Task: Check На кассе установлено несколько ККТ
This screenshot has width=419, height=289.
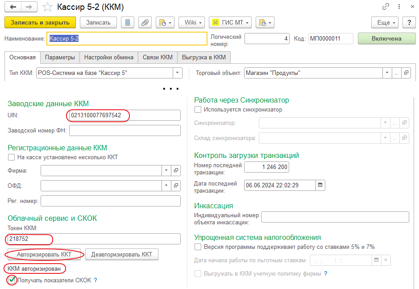Action: (12, 157)
